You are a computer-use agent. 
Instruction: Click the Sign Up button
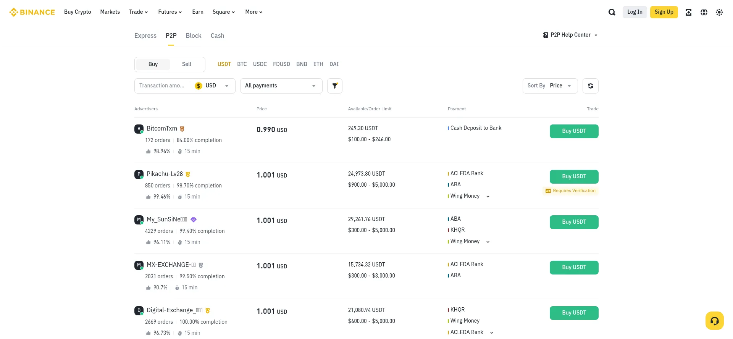664,12
